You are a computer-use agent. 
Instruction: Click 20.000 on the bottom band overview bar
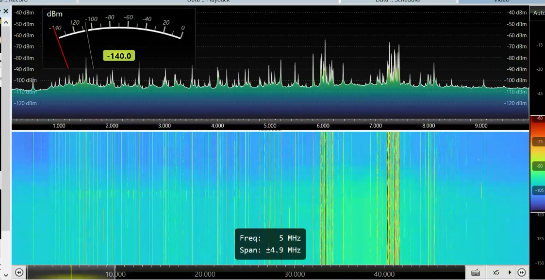pyautogui.click(x=205, y=274)
